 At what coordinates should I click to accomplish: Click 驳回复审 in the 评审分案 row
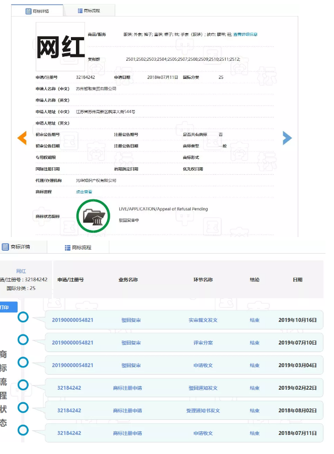[131, 343]
